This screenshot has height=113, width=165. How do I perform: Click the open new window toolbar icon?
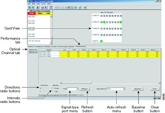(51, 8)
